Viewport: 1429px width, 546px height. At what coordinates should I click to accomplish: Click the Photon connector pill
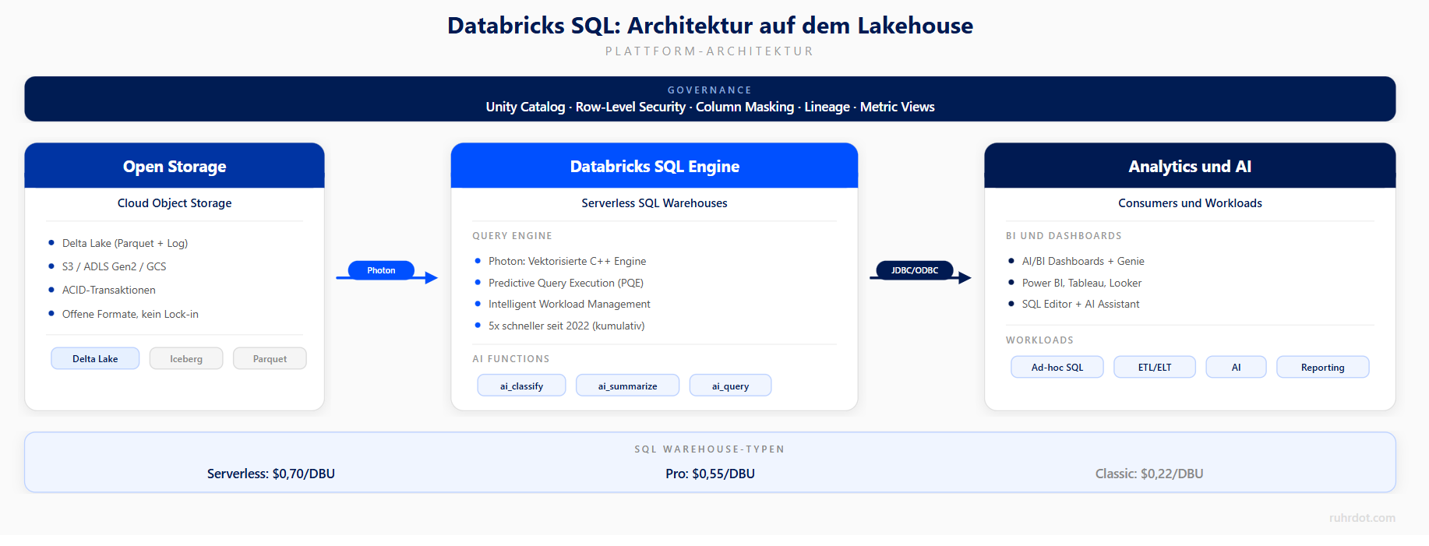(x=381, y=270)
